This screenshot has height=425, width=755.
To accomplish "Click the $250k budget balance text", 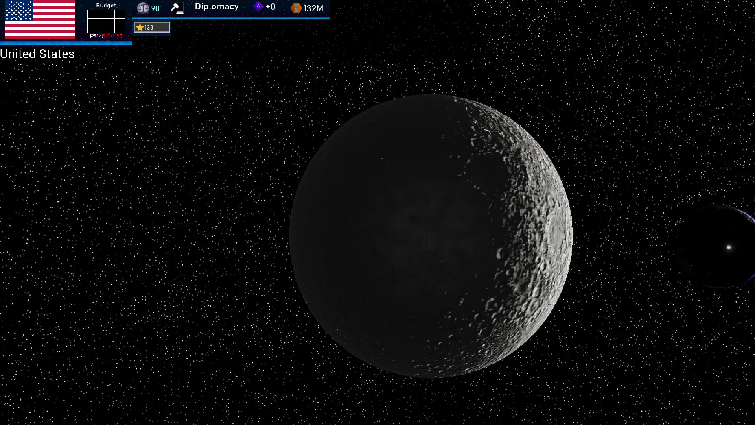I will 95,36.
